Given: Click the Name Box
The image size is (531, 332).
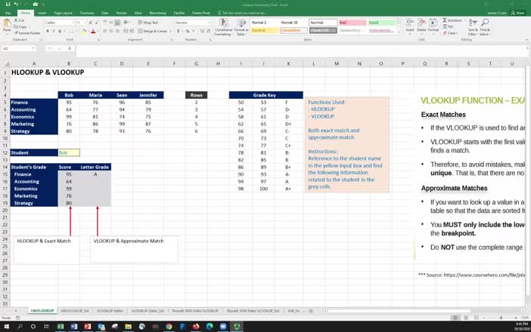Looking at the screenshot, I should (18, 48).
